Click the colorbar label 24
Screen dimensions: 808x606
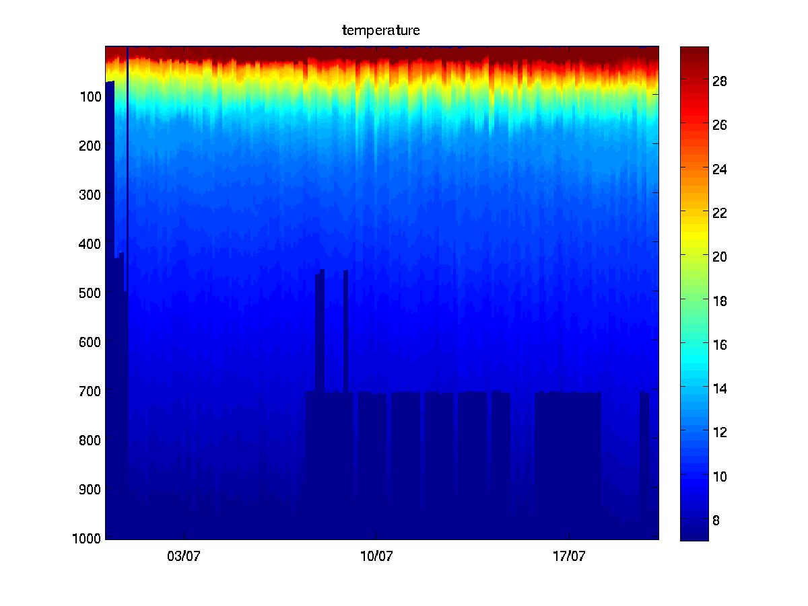pyautogui.click(x=719, y=169)
